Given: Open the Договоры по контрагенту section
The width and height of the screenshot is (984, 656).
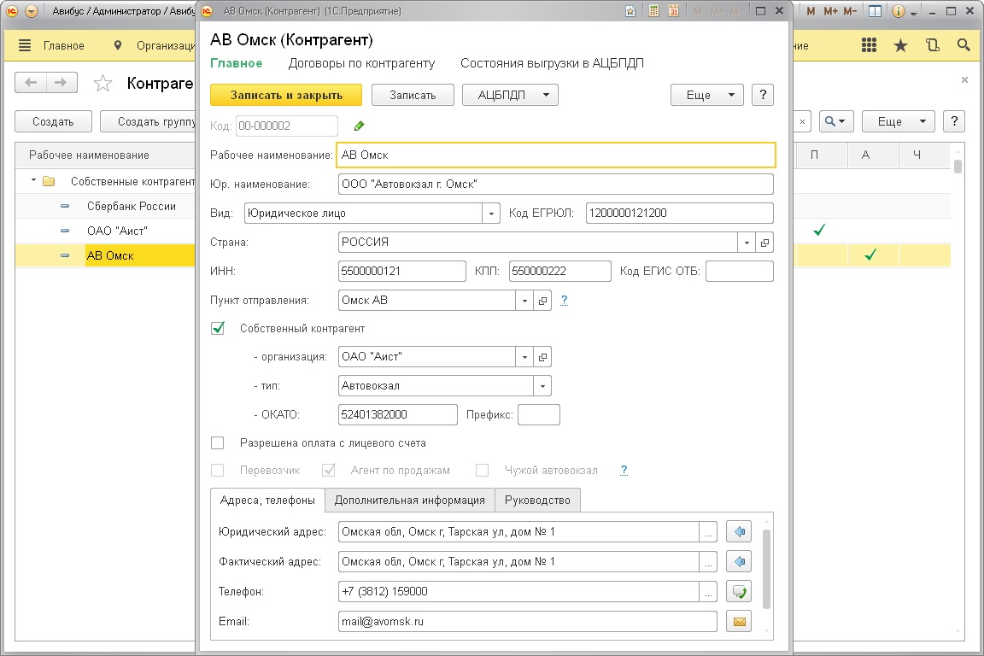Looking at the screenshot, I should tap(361, 63).
